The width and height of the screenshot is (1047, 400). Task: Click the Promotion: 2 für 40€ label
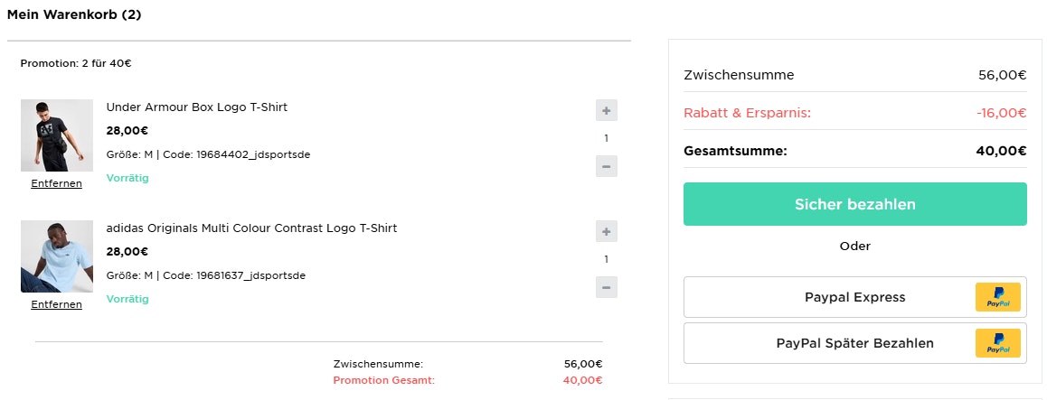[76, 63]
